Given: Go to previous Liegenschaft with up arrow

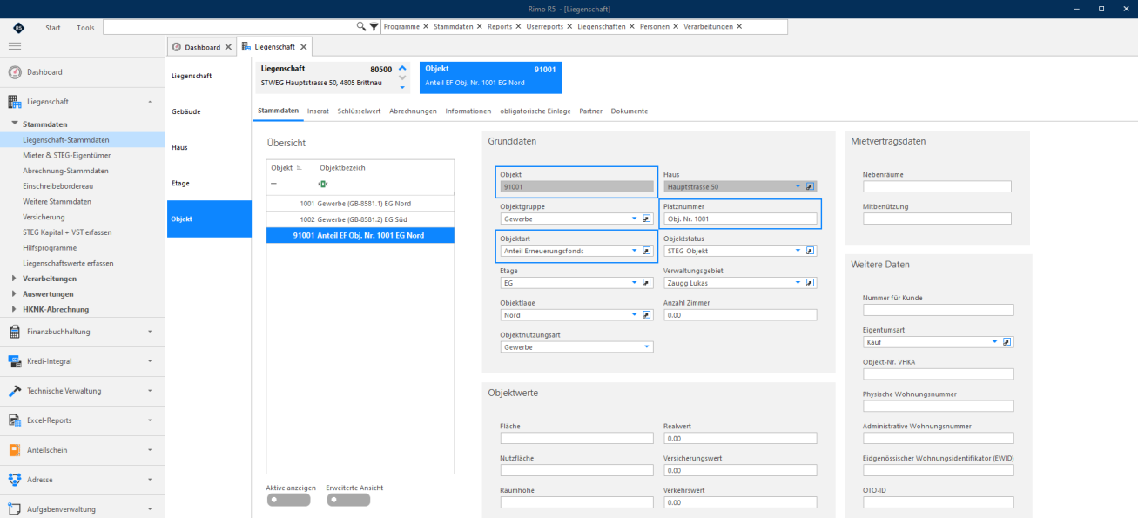Looking at the screenshot, I should pos(402,68).
